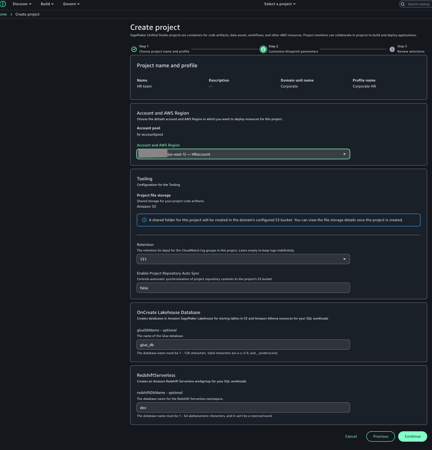Click the Account and AWS Region dropdown arrow
The image size is (432, 450).
[x=344, y=154]
